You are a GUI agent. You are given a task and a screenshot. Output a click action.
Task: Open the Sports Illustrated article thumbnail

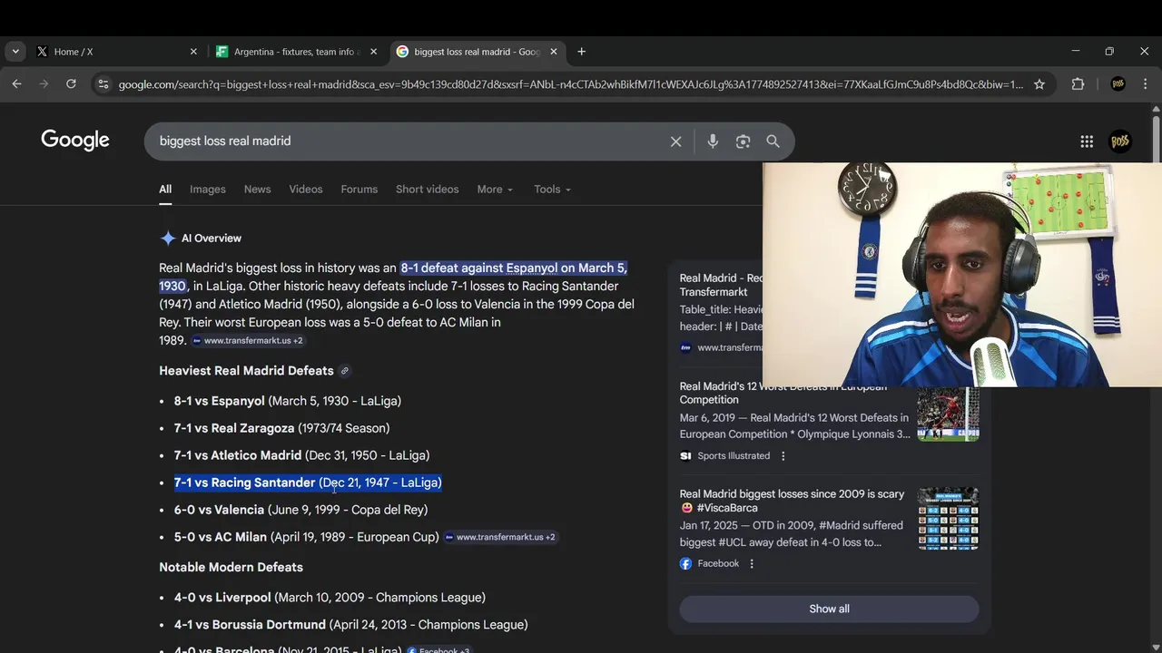click(x=948, y=414)
